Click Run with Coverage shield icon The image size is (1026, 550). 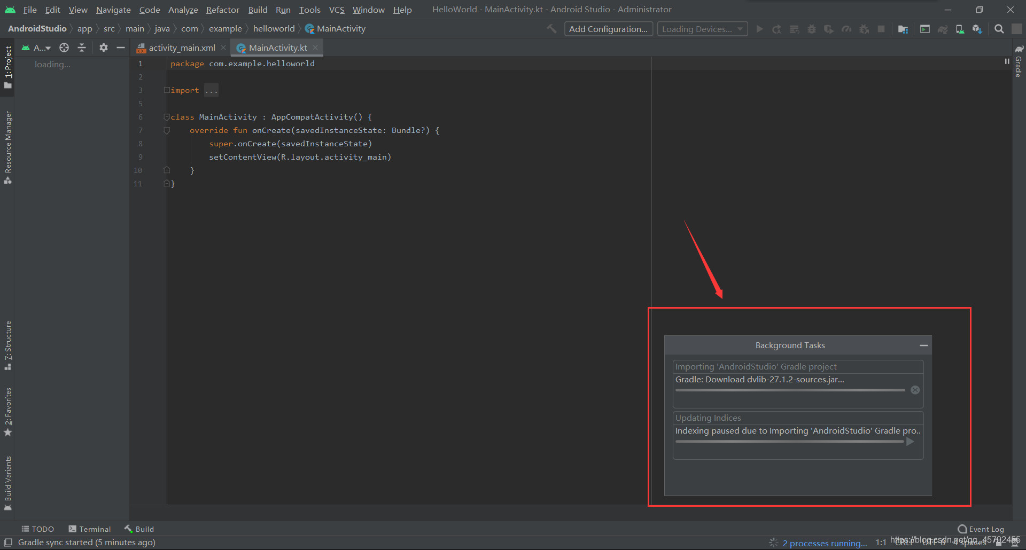(x=829, y=29)
